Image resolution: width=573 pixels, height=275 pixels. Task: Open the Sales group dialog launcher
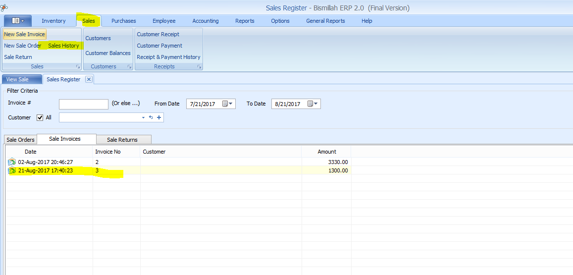(78, 66)
